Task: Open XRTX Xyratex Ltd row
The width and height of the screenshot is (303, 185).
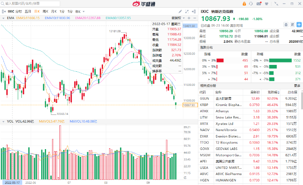Action: (x=249, y=124)
